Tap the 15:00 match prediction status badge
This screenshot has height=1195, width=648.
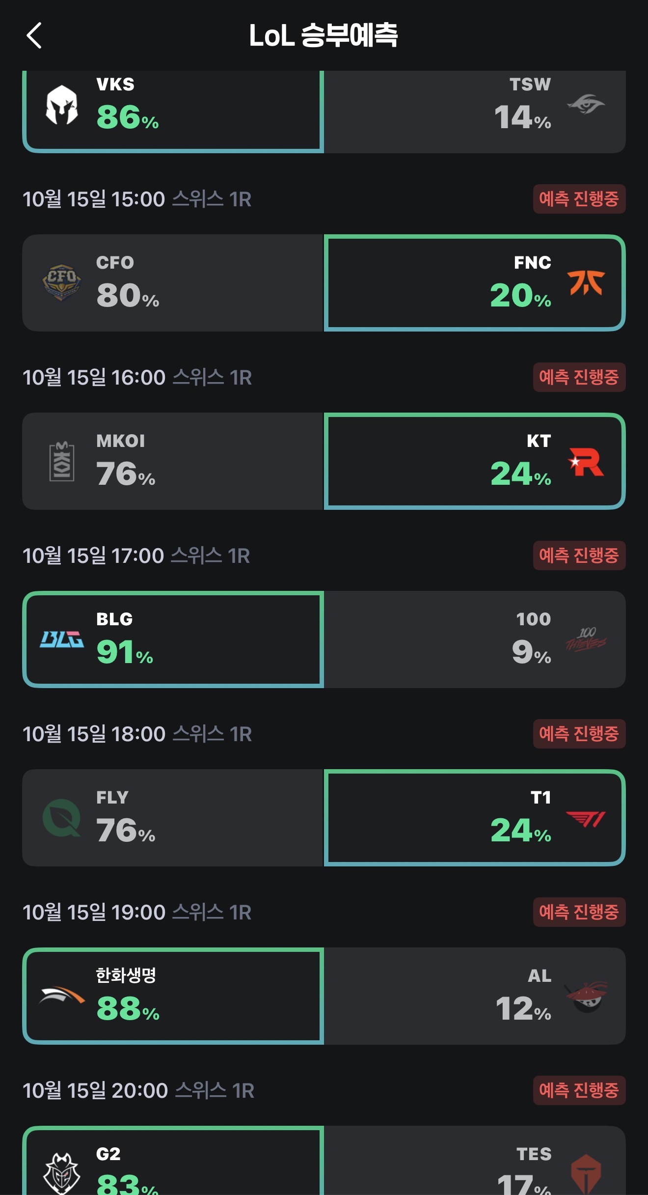(579, 199)
